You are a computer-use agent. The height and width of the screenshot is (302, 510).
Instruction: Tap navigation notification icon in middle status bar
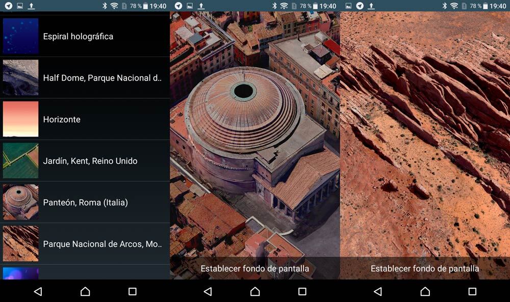pyautogui.click(x=178, y=6)
